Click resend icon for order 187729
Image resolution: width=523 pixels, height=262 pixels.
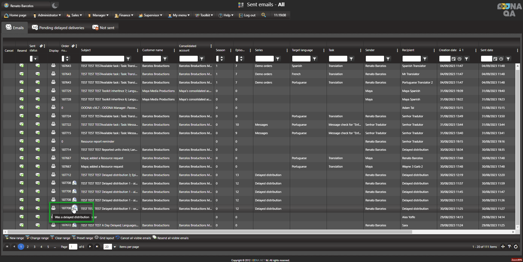(22, 91)
